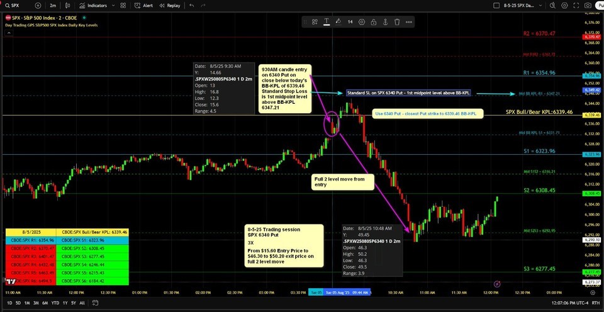
Task: Click the 6,354.96 R1 price axis label
Action: point(592,76)
